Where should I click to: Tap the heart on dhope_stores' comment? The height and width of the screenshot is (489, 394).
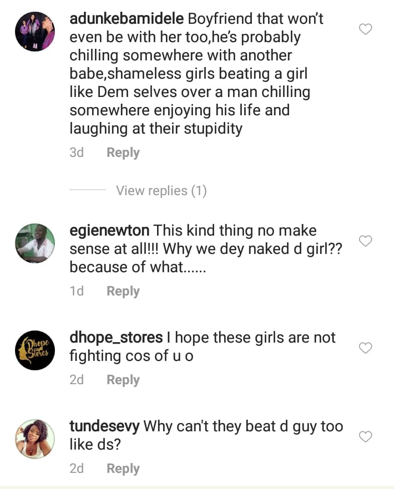click(x=365, y=348)
